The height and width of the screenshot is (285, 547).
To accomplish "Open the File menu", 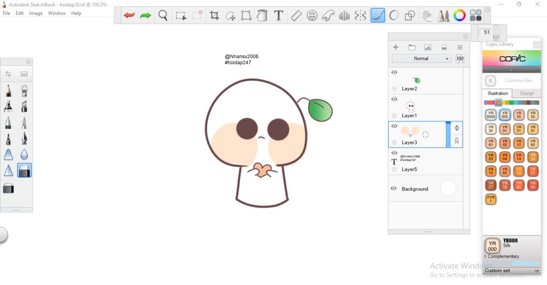I will tap(6, 13).
